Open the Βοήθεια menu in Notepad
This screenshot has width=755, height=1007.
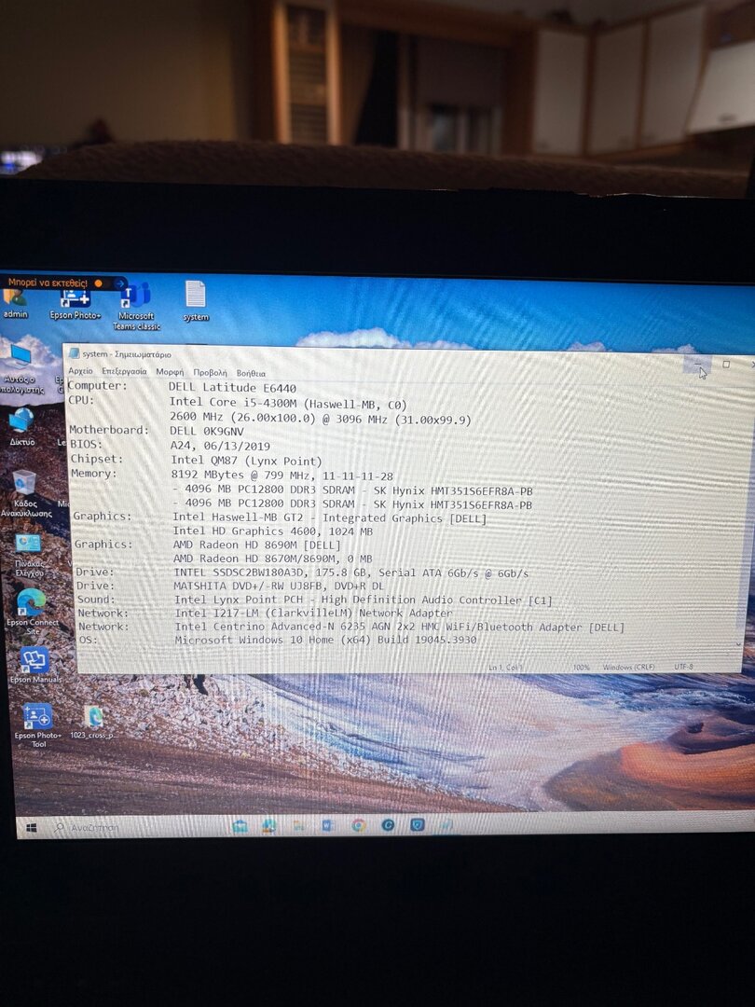click(x=251, y=373)
